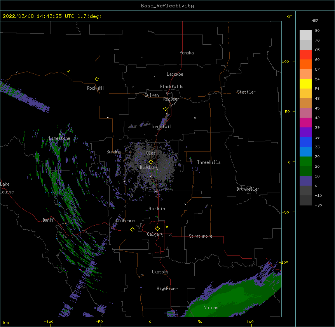Click the Innisfail town label

(161, 127)
